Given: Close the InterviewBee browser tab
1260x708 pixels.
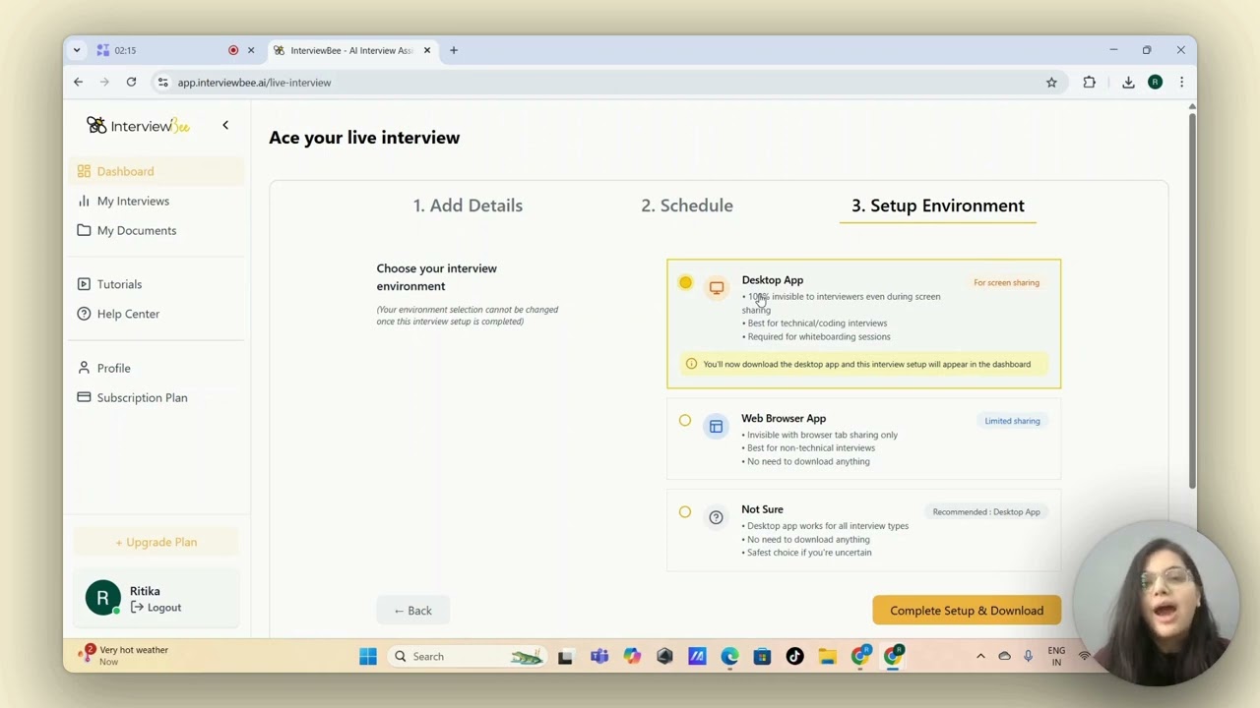Looking at the screenshot, I should click(427, 50).
